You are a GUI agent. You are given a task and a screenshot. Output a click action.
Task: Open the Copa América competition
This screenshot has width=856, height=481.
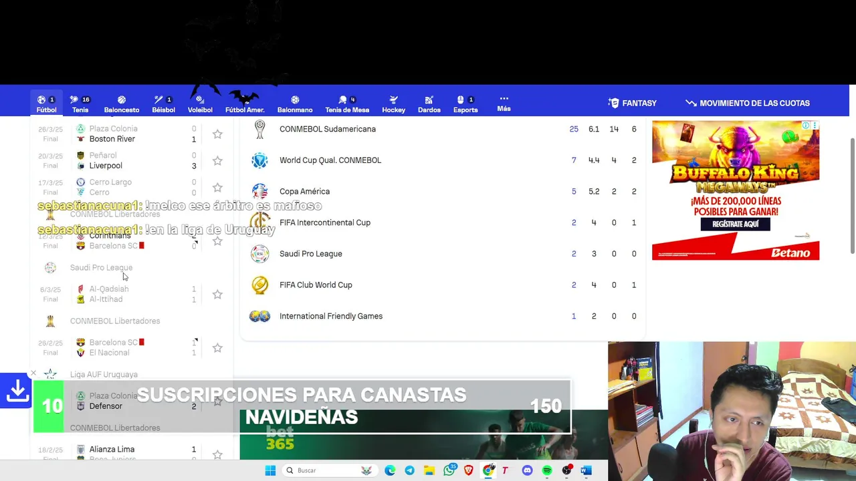pos(442,191)
